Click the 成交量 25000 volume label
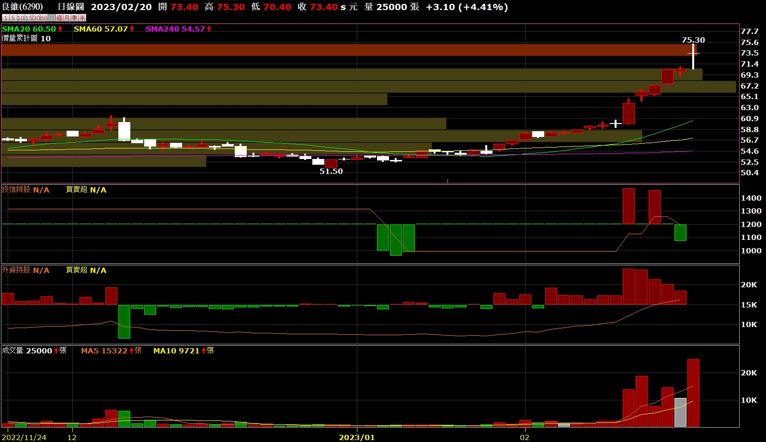 click(x=34, y=351)
